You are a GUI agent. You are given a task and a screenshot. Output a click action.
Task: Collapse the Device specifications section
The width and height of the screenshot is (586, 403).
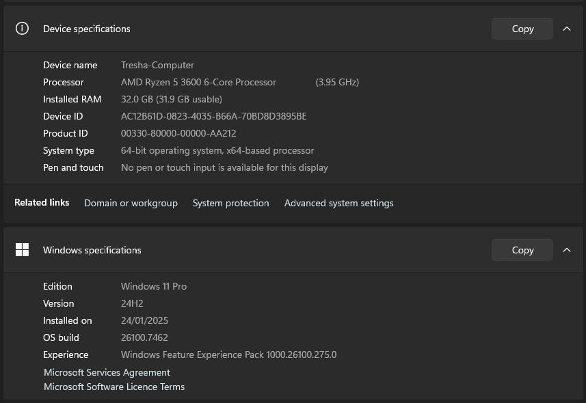click(x=567, y=29)
